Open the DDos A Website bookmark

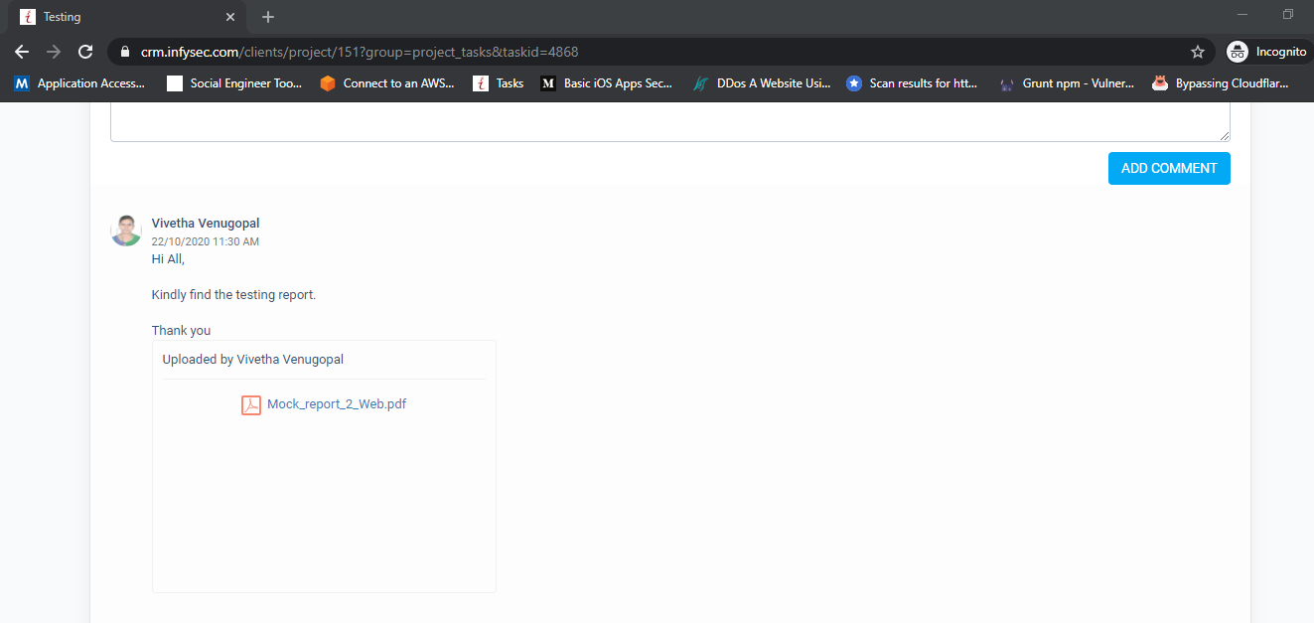coord(762,83)
